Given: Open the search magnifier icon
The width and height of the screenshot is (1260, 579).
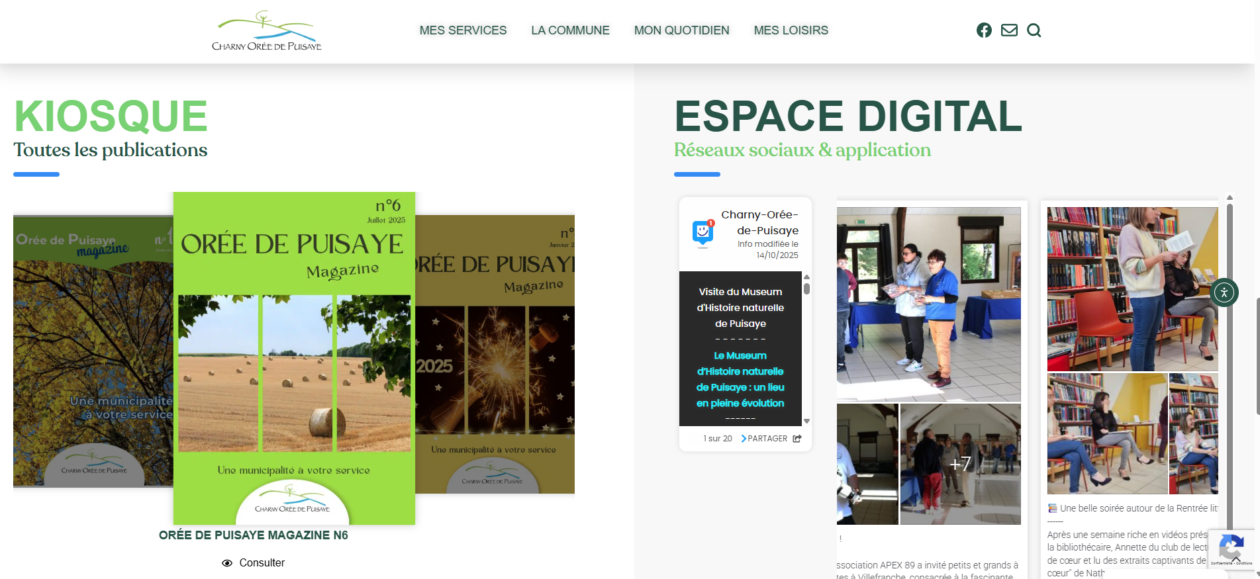Looking at the screenshot, I should tap(1034, 30).
